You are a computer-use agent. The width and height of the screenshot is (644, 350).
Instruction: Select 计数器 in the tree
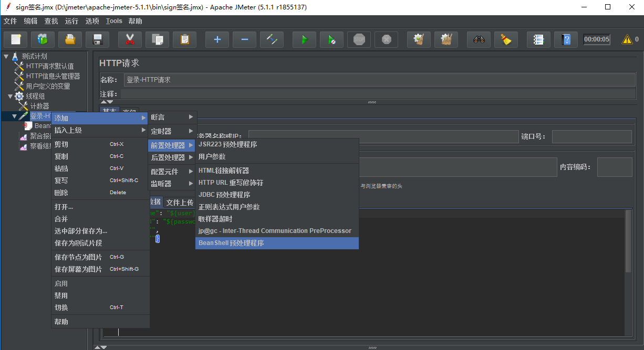pos(39,106)
